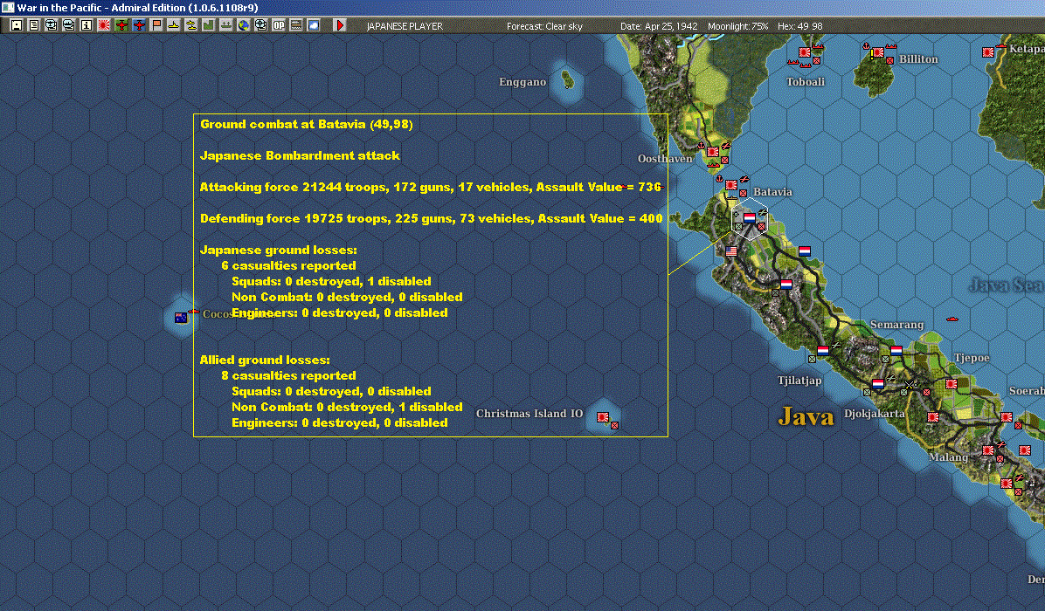
Task: Select the US flag unit near Batavia
Action: [732, 251]
